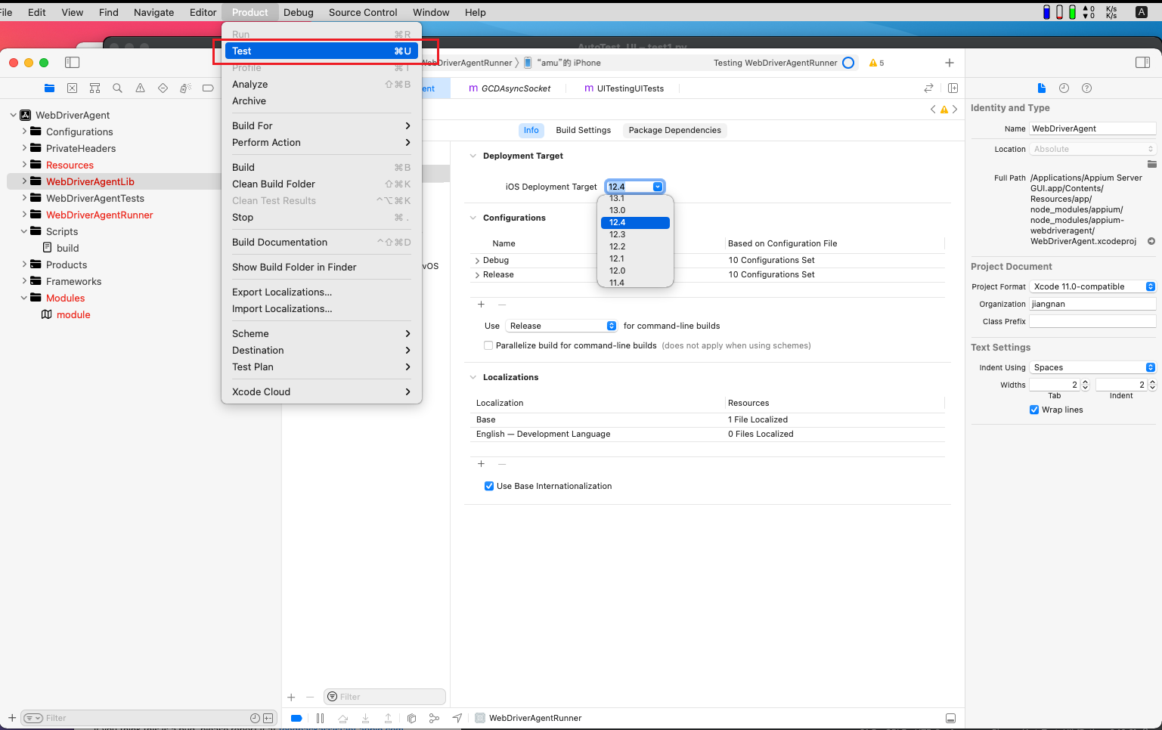Collapse the Modules folder

point(24,298)
